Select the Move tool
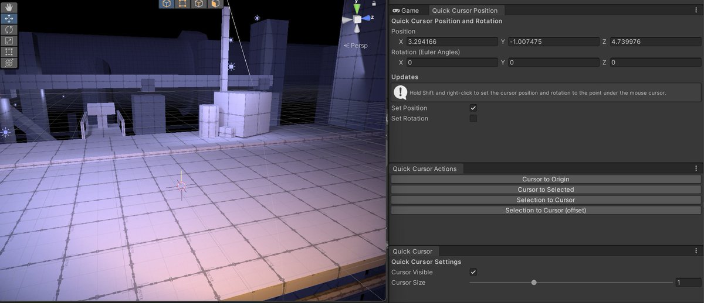Image resolution: width=704 pixels, height=303 pixels. [x=9, y=19]
